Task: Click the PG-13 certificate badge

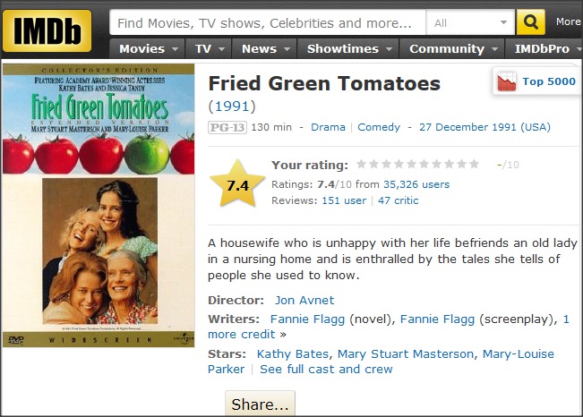Action: [227, 127]
